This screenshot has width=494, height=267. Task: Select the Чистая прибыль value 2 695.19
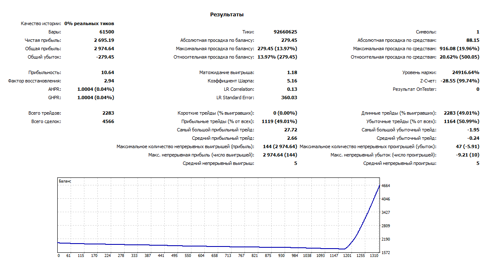pyautogui.click(x=104, y=40)
